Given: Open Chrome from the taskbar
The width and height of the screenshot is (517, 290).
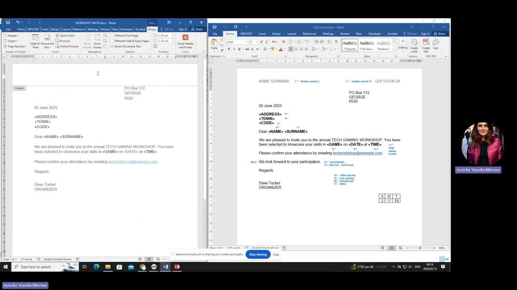Looking at the screenshot, I should (143, 267).
